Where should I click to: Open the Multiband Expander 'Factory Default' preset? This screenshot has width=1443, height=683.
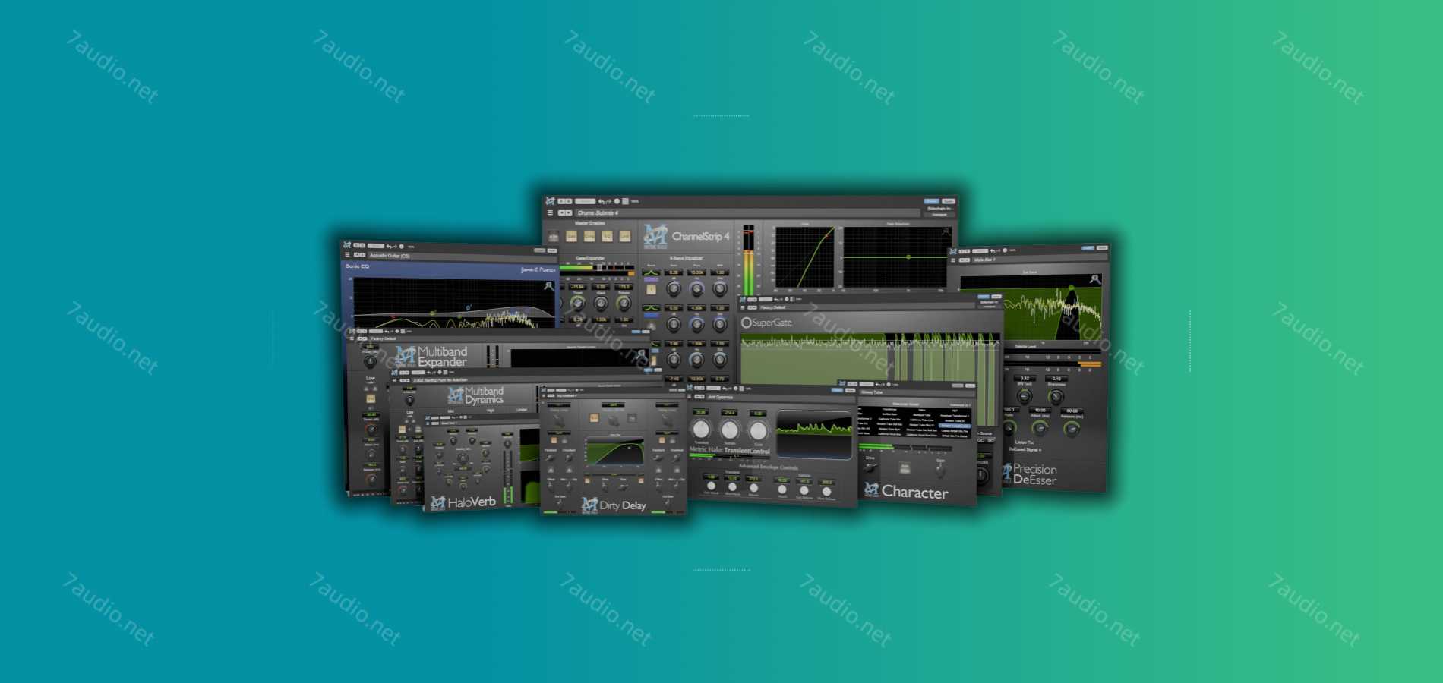(x=510, y=338)
